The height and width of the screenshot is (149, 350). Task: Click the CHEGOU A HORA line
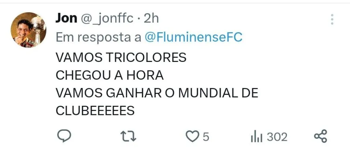point(109,75)
